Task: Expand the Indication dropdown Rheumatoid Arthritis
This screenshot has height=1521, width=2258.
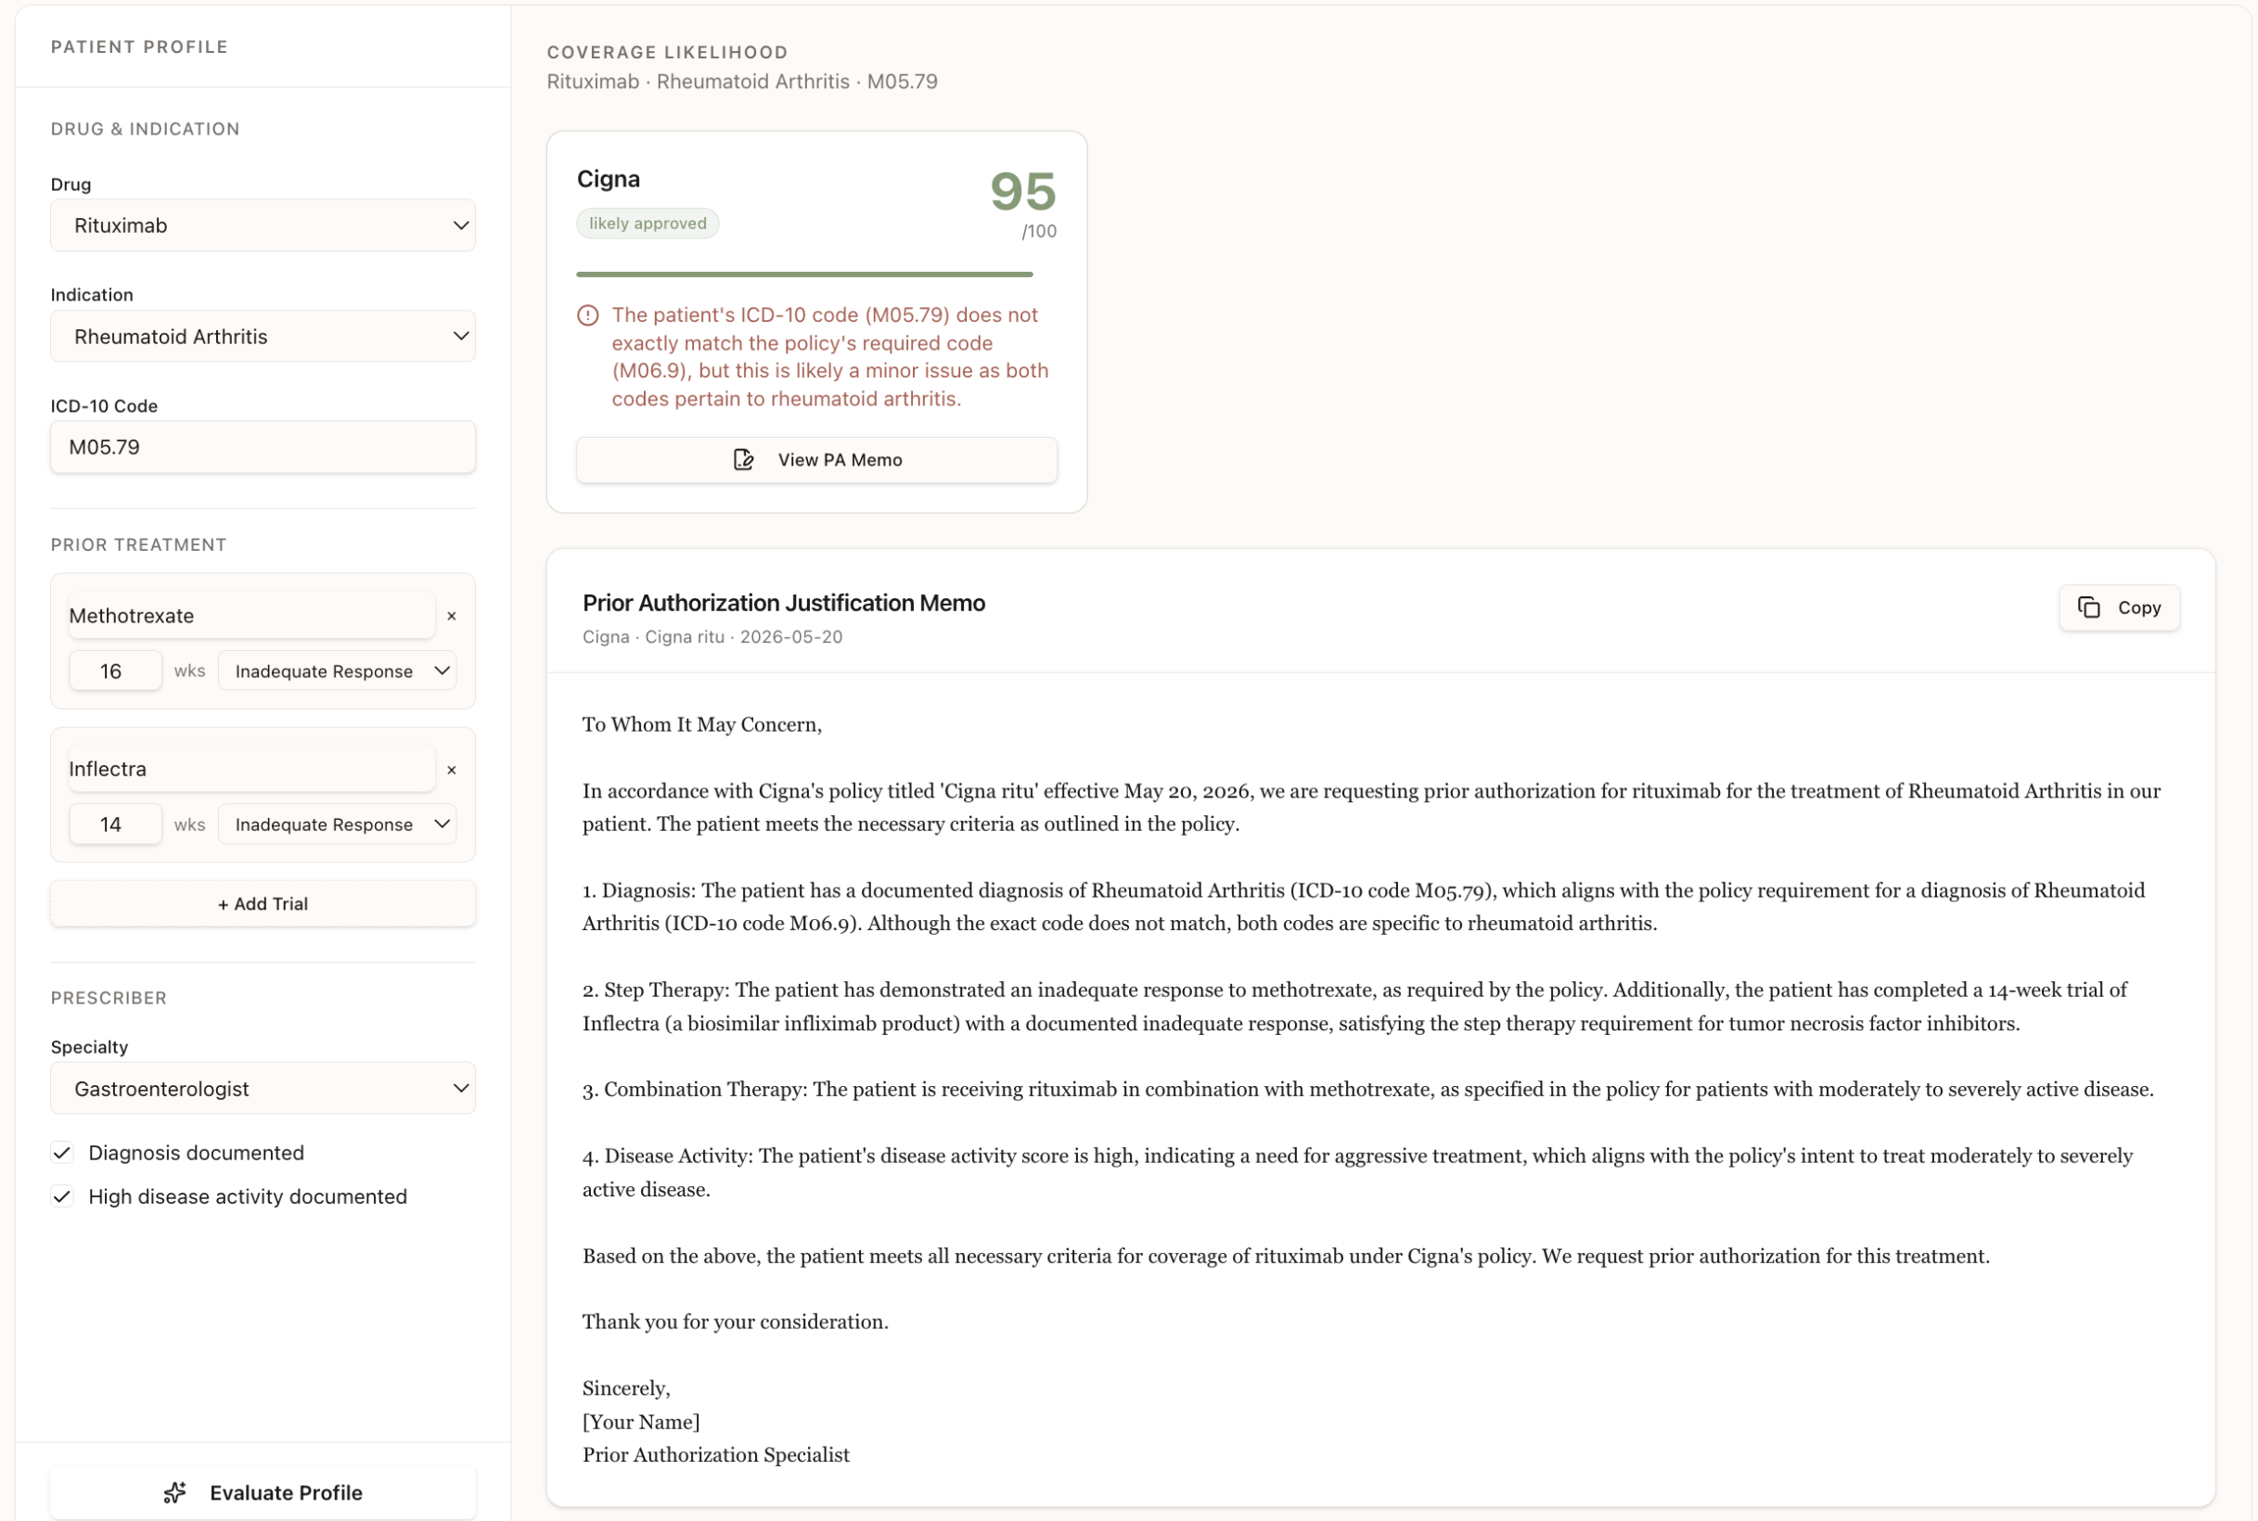Action: [263, 337]
